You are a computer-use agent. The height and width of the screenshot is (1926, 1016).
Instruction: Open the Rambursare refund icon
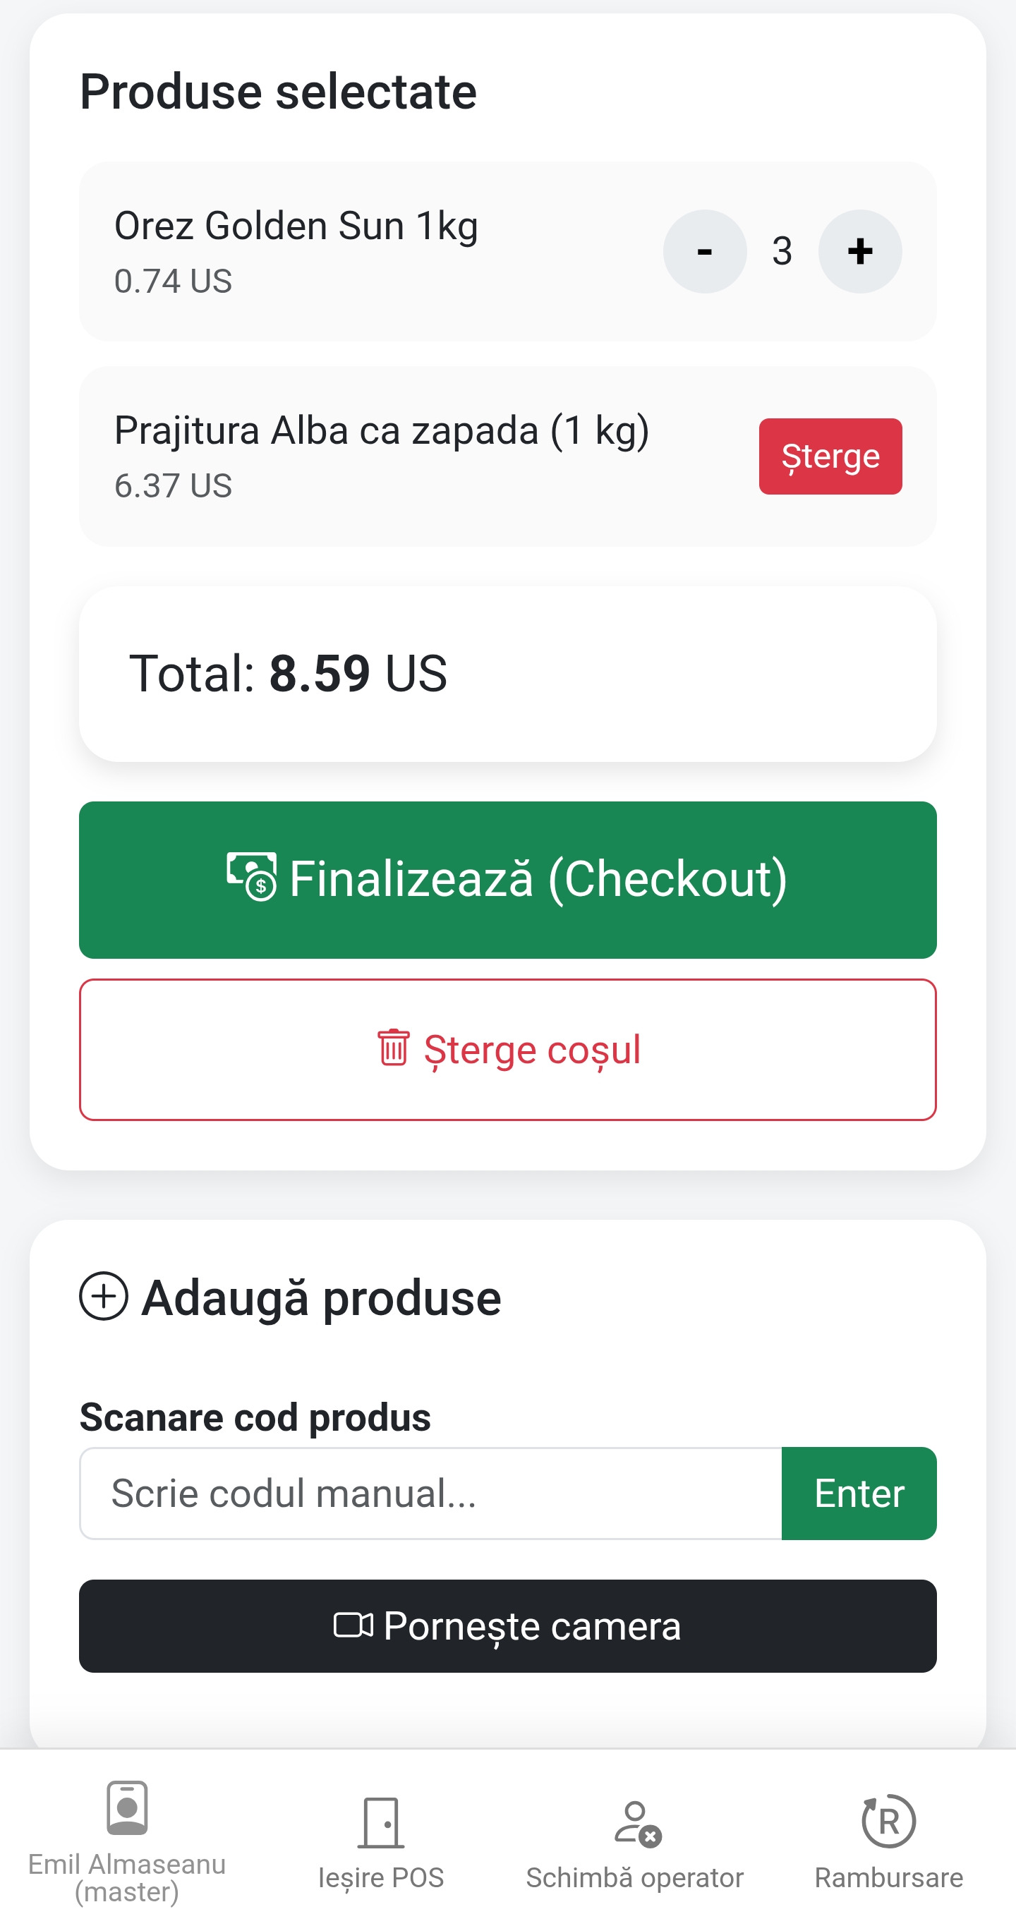(888, 1822)
